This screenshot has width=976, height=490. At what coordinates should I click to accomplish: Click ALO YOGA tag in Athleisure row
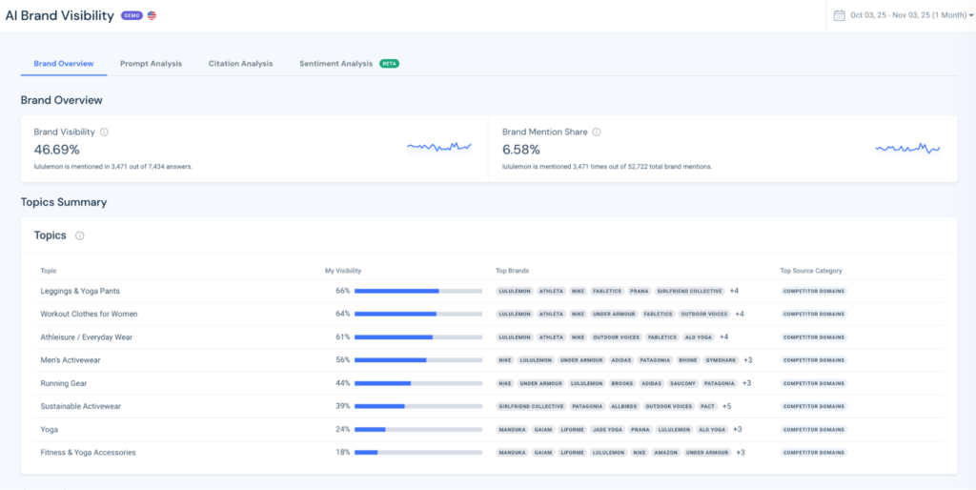699,337
